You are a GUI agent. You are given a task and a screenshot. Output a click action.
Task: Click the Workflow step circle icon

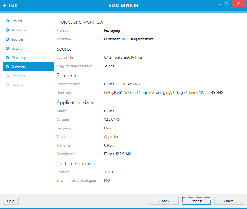pyautogui.click(x=7, y=30)
